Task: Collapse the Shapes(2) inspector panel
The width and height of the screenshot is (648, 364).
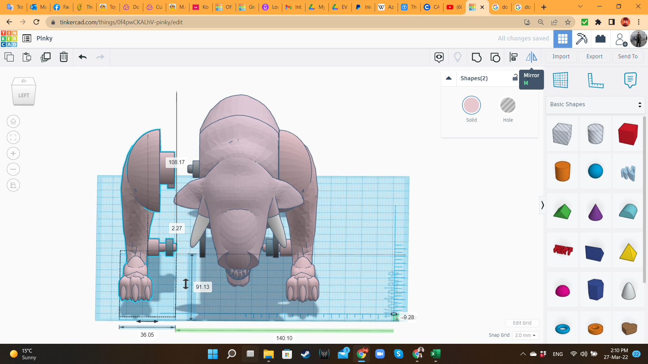Action: (449, 78)
